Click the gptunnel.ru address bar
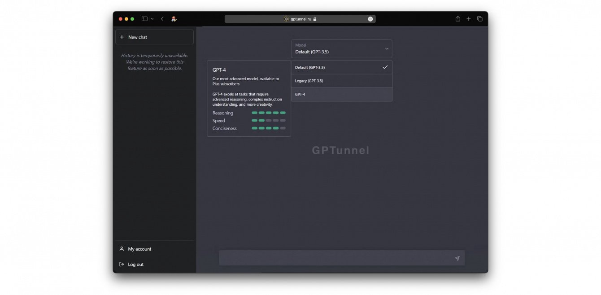The height and width of the screenshot is (295, 601). [300, 19]
